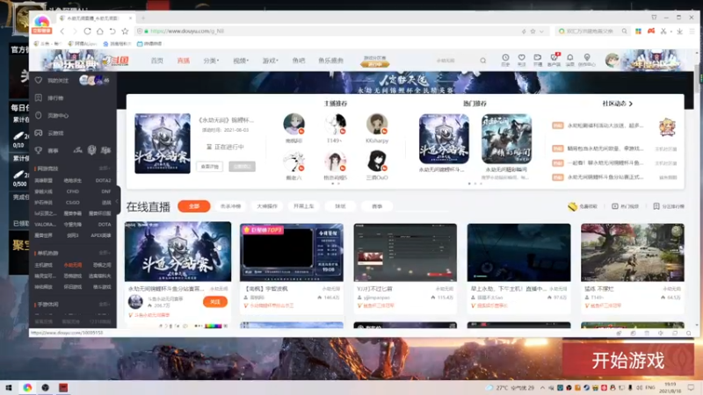The width and height of the screenshot is (703, 395).
Task: Open CS:GO category link in sidebar
Action: pyautogui.click(x=73, y=203)
